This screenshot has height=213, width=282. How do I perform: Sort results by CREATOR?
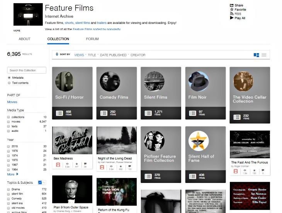(138, 55)
